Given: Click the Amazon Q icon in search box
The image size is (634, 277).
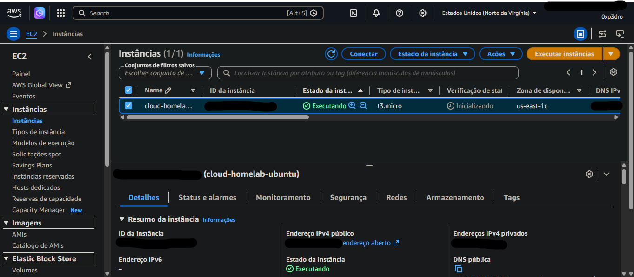Looking at the screenshot, I should pyautogui.click(x=314, y=13).
